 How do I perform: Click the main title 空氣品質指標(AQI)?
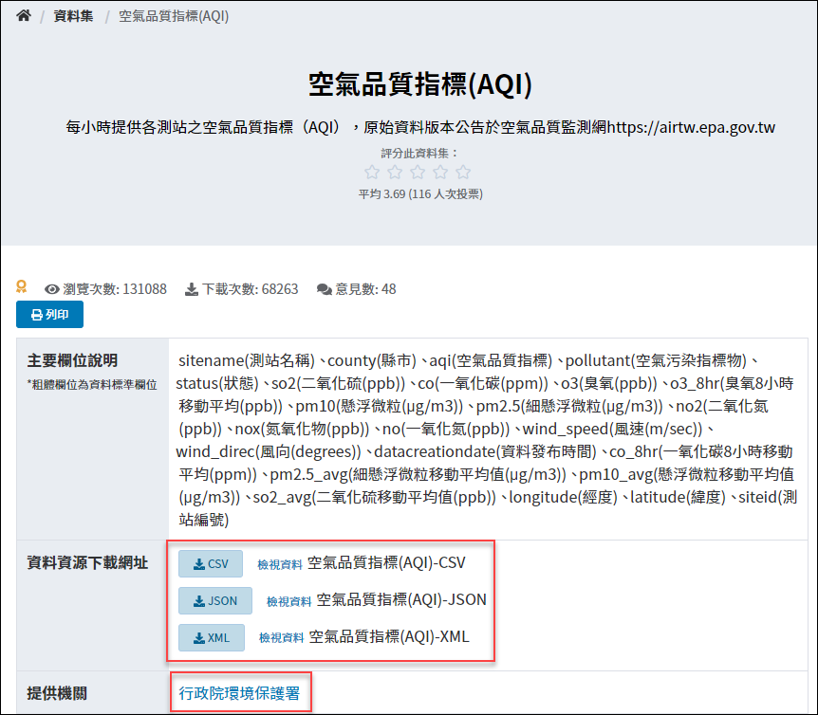pyautogui.click(x=420, y=84)
